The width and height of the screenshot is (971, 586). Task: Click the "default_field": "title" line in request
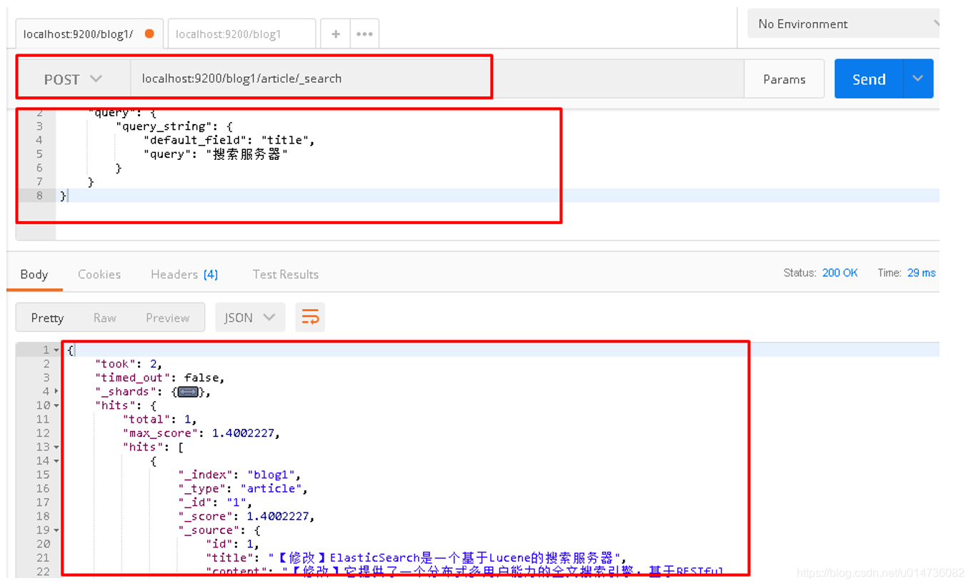[x=229, y=140]
